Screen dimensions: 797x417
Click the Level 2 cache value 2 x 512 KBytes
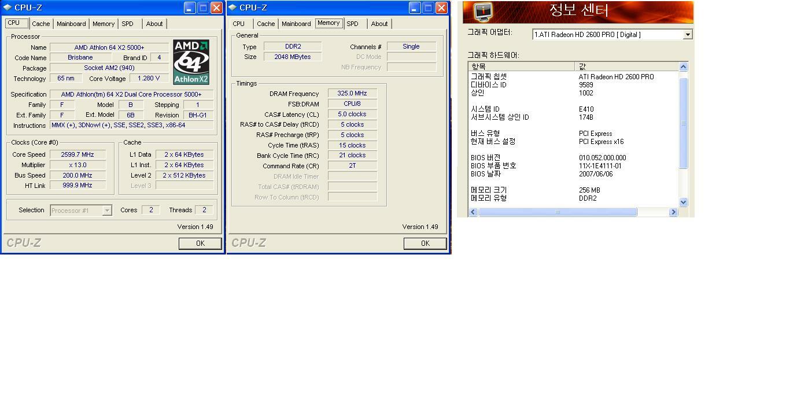coord(184,175)
